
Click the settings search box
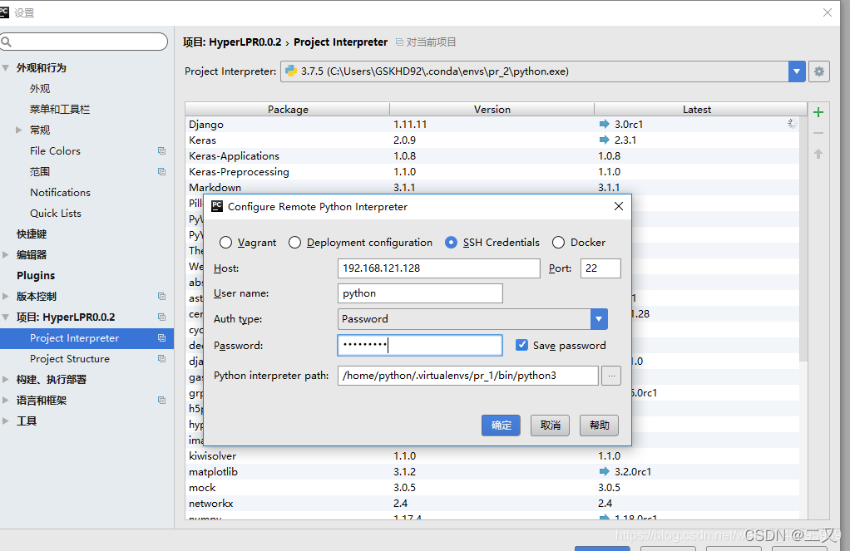(84, 42)
